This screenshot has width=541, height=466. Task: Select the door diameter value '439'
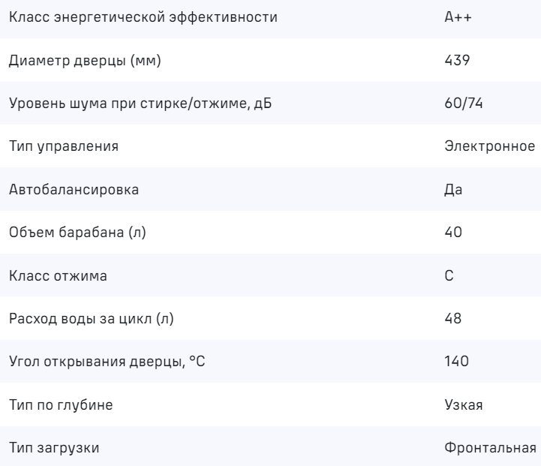tap(457, 60)
